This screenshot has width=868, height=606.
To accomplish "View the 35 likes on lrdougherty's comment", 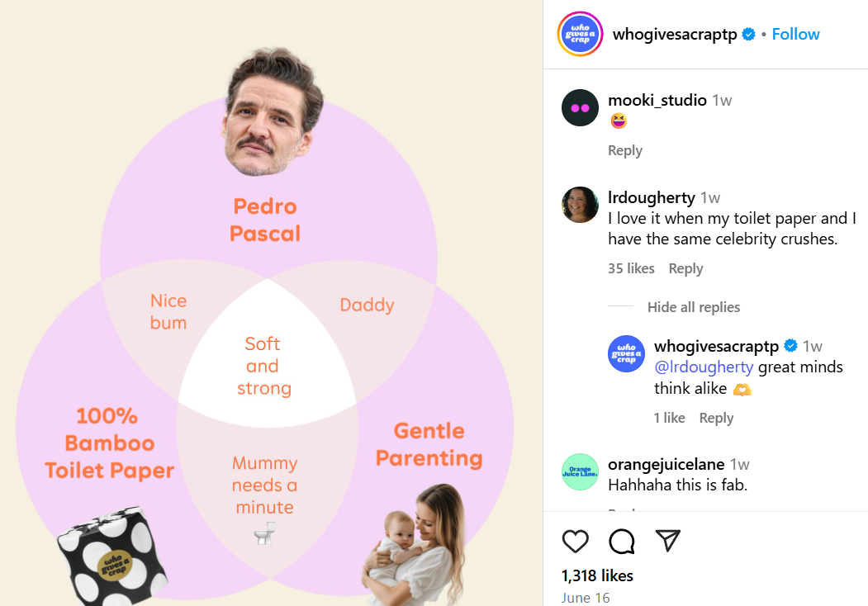I will coord(631,268).
